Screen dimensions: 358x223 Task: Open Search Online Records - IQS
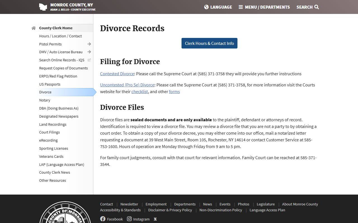point(62,60)
